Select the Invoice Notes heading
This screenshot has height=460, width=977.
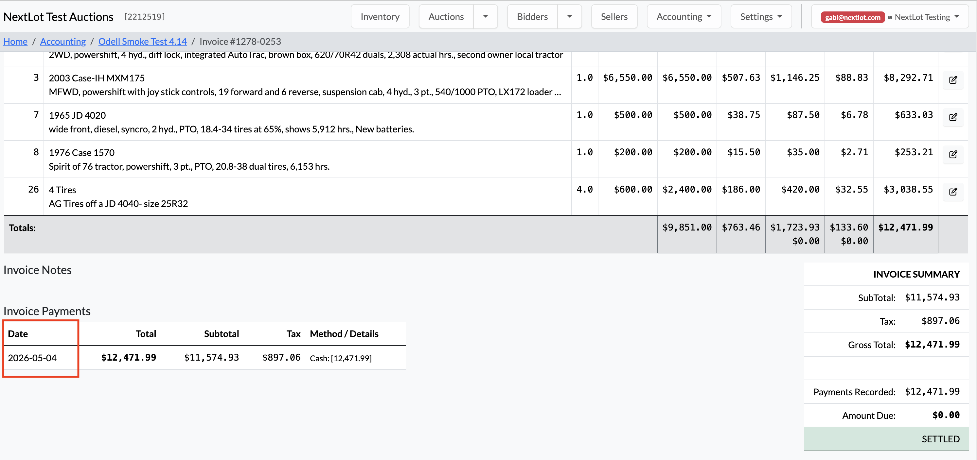pos(38,270)
